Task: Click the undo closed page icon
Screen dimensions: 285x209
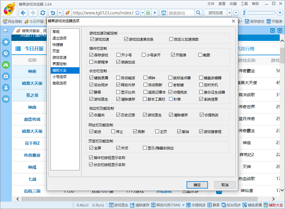Action: pos(53,13)
